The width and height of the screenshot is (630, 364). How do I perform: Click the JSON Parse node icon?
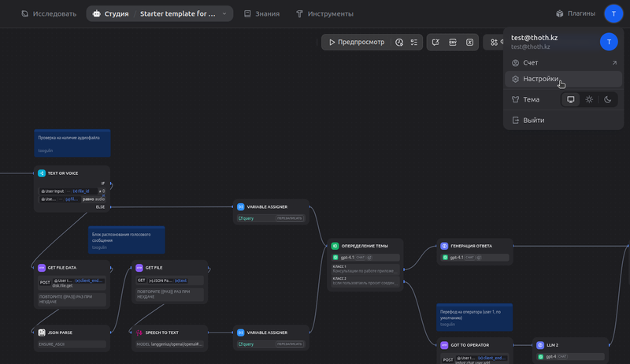(42, 332)
